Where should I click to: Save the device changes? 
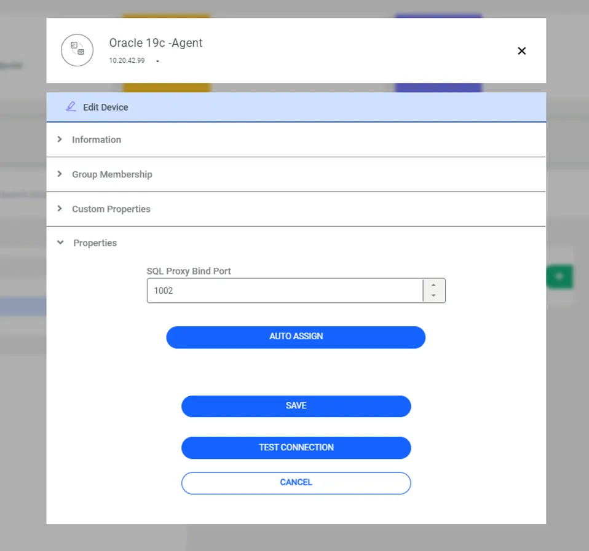[x=296, y=406]
